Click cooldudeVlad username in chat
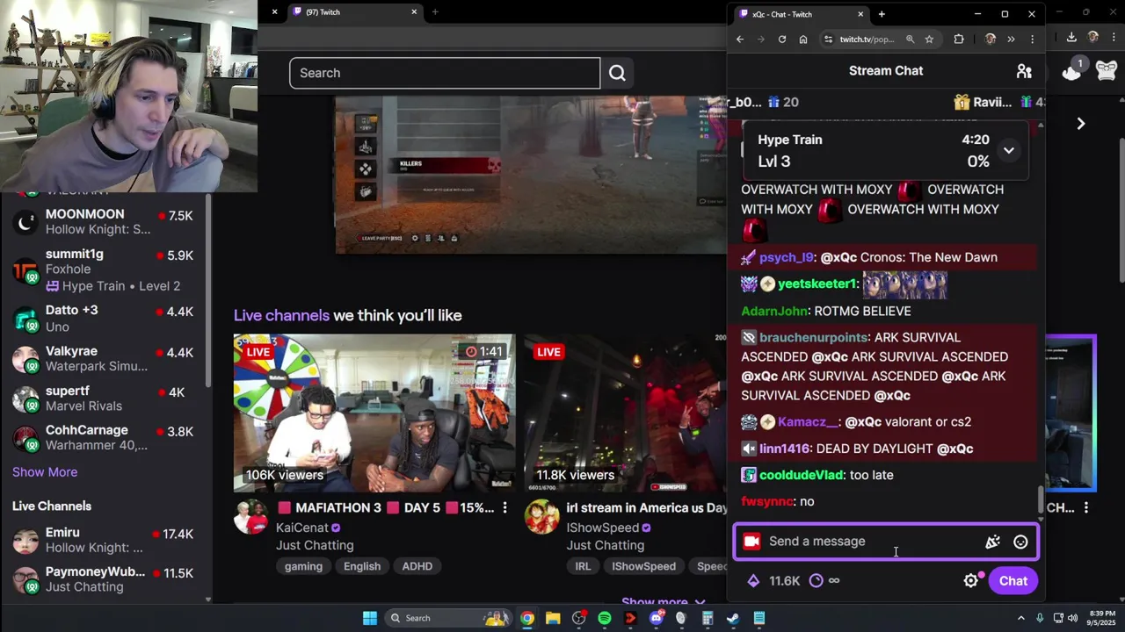The width and height of the screenshot is (1125, 632). [x=801, y=475]
